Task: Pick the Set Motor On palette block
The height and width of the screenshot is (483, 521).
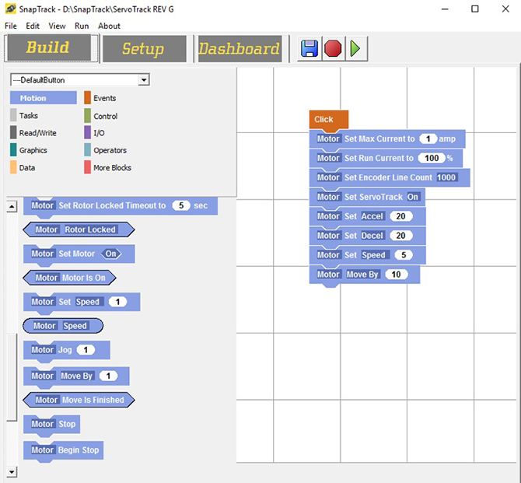Action: (79, 254)
